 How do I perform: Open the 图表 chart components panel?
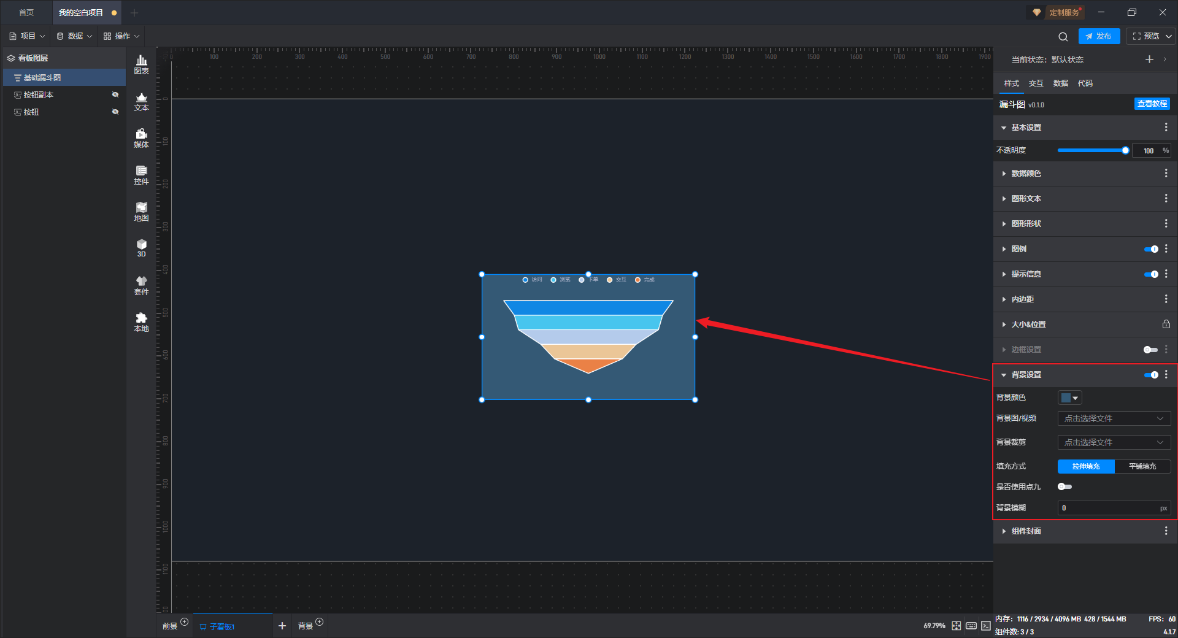click(x=141, y=64)
